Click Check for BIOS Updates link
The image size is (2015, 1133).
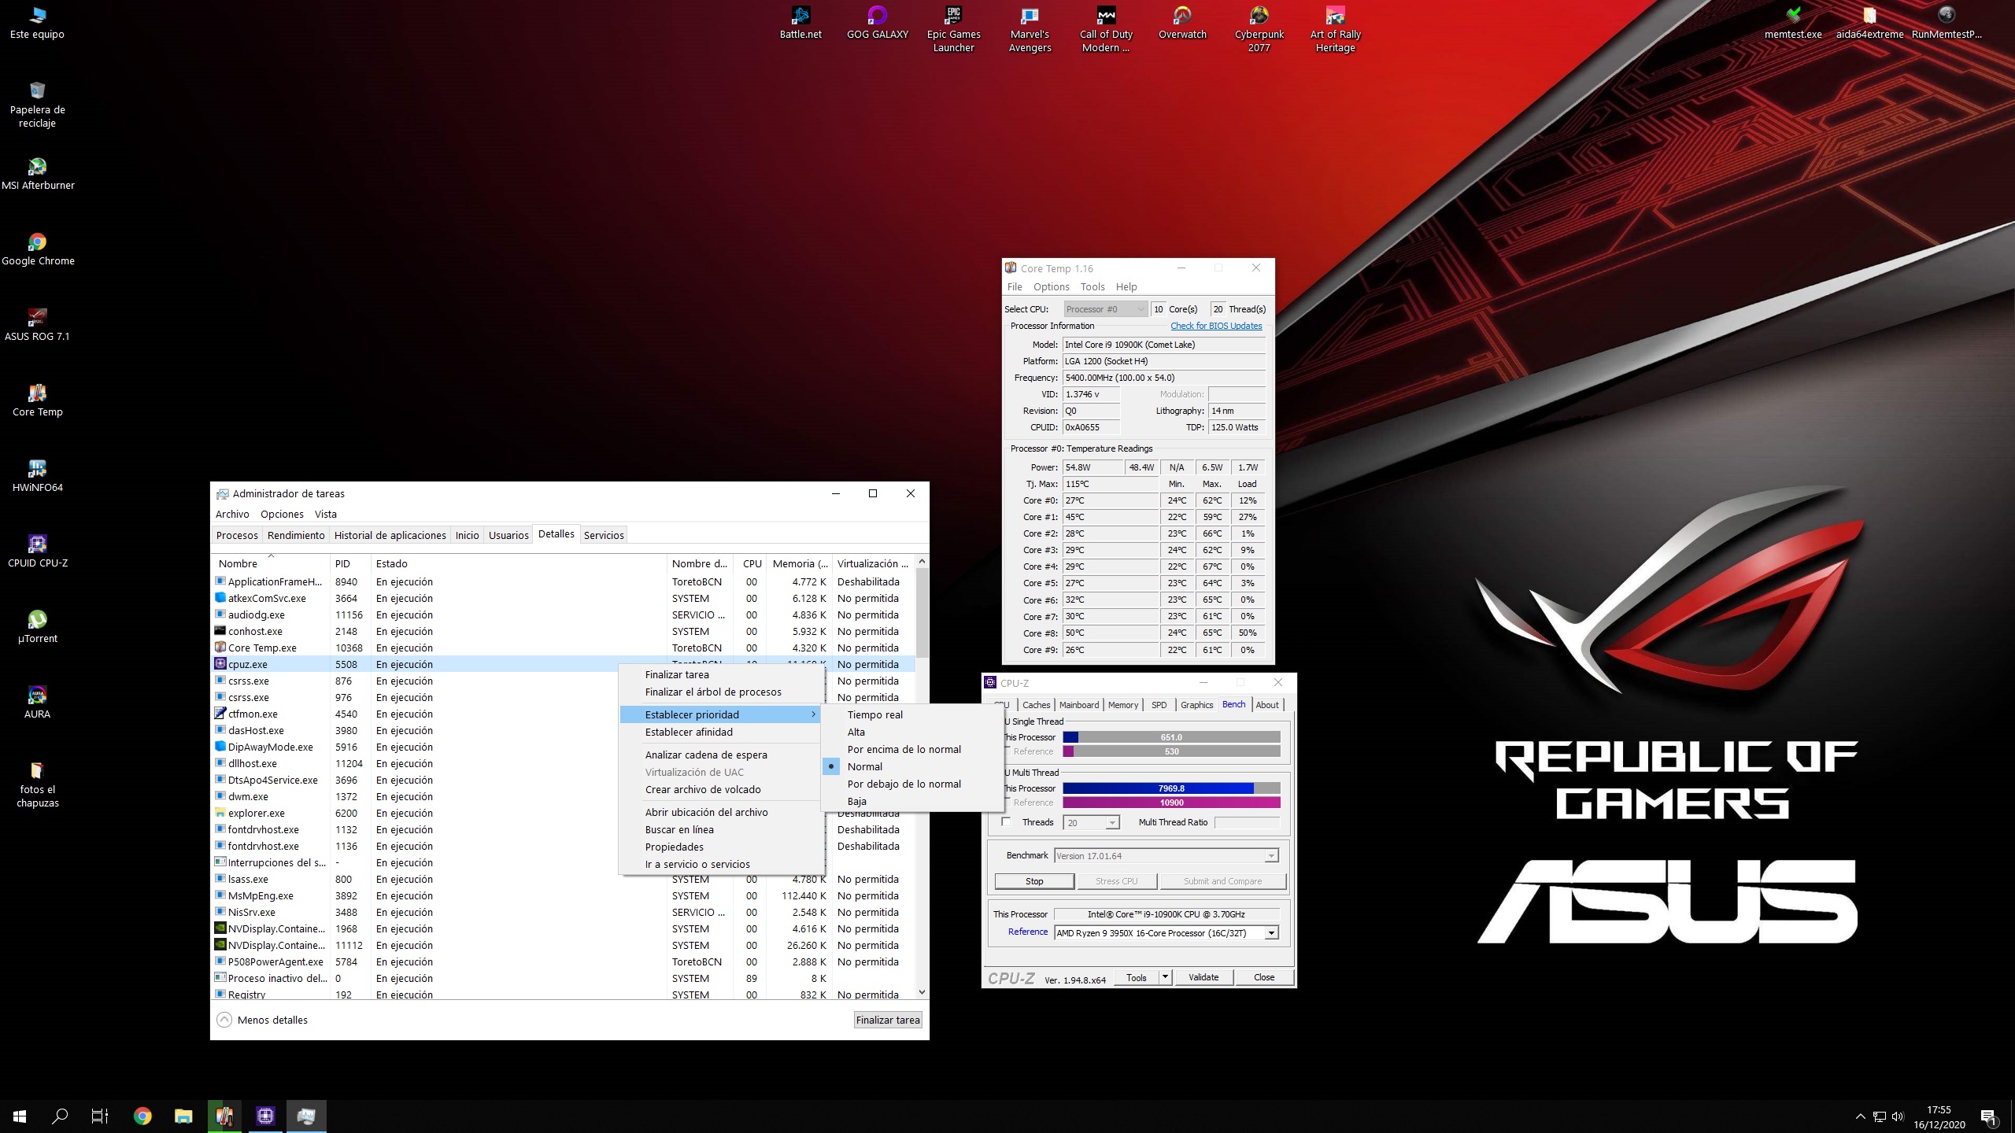pos(1216,326)
